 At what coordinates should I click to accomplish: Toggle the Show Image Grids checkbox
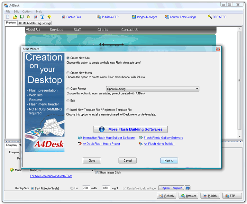(97, 173)
